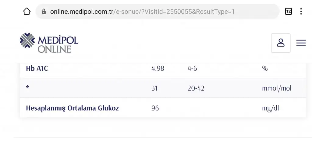Click the Hb A1C row label
The image size is (312, 146).
[37, 68]
